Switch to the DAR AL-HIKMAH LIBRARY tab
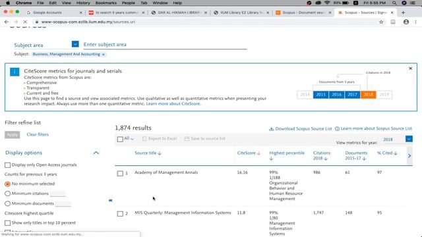Screen dimensions: 422x237 [x=179, y=13]
